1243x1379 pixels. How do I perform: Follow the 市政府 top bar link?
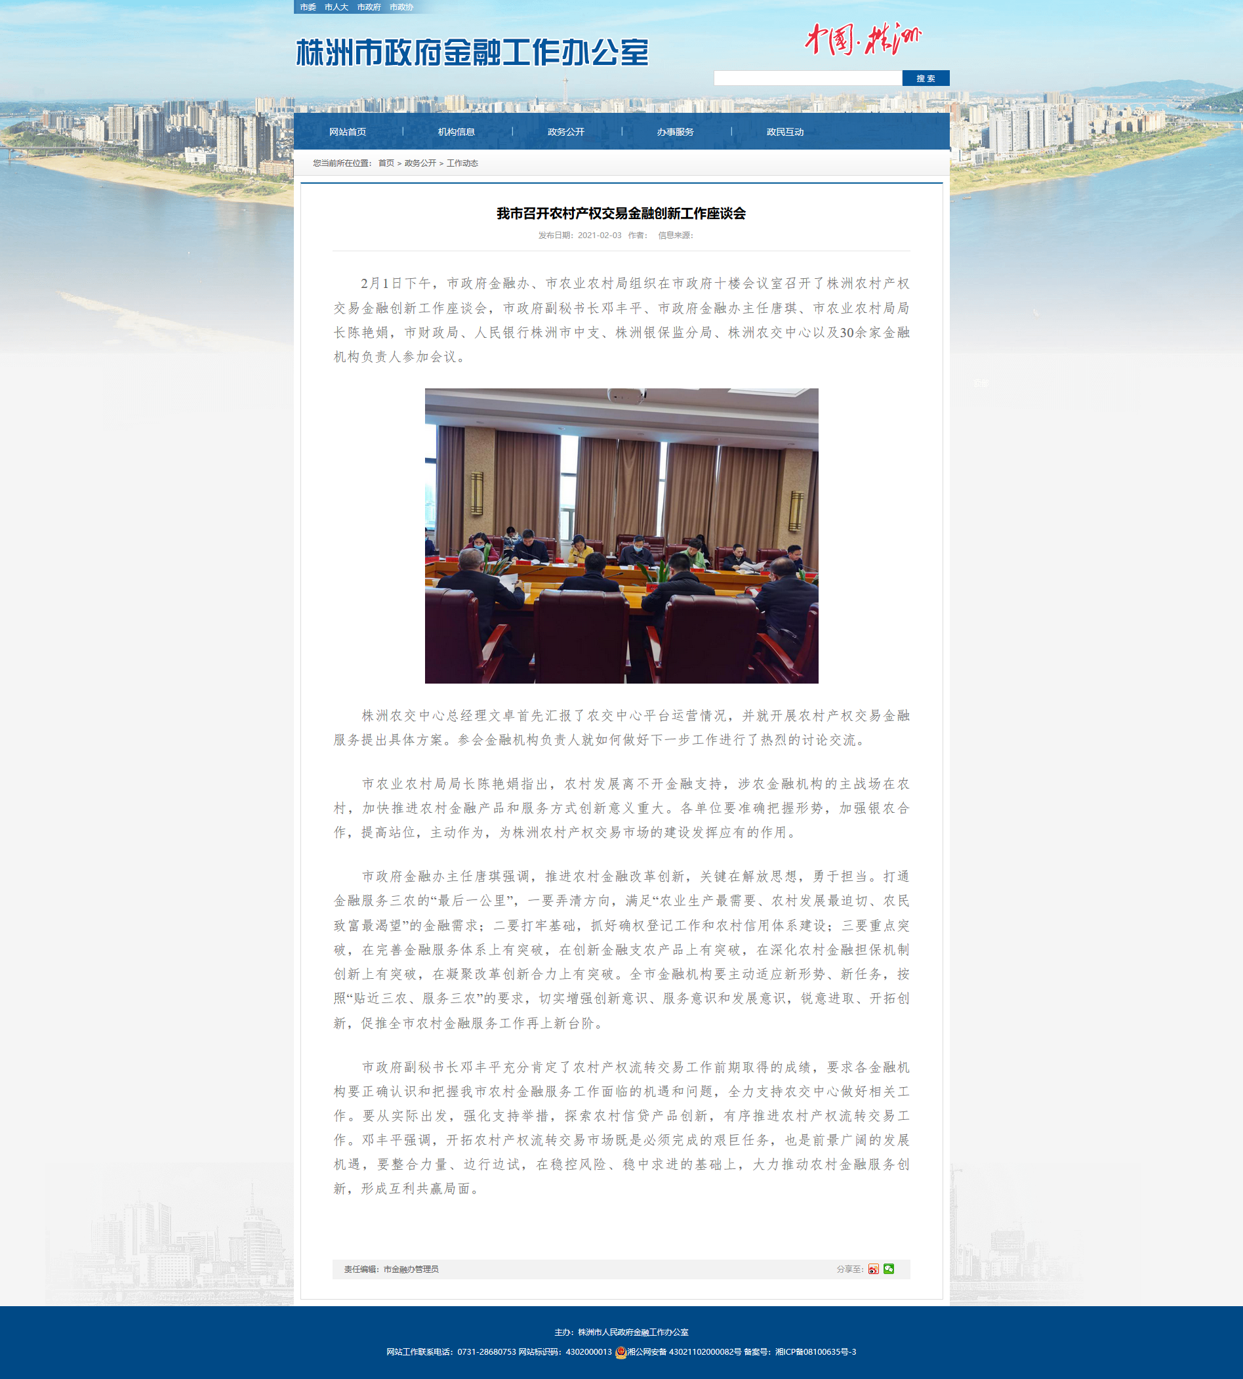(x=369, y=7)
